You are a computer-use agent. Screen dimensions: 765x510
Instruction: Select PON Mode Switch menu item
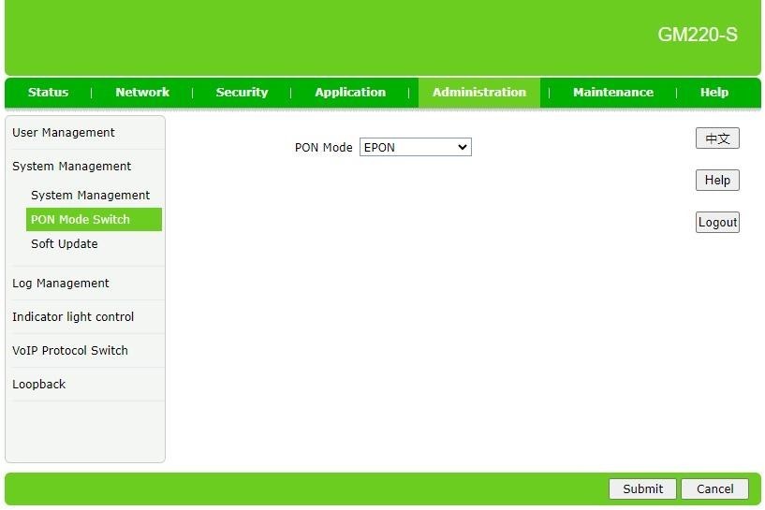coord(81,220)
